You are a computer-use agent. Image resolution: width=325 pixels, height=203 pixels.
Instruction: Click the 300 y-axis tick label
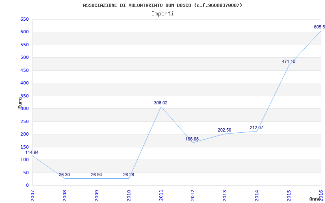[x=24, y=109]
